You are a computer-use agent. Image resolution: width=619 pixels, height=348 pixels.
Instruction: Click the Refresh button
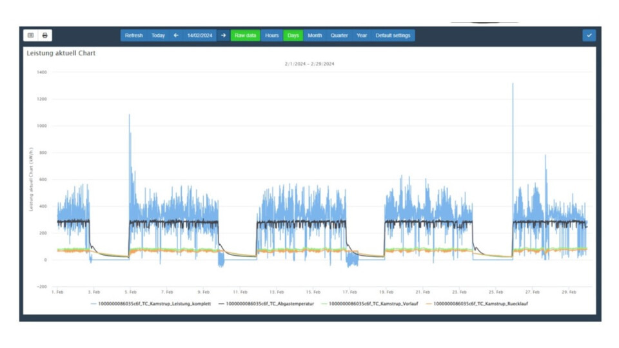(x=134, y=35)
